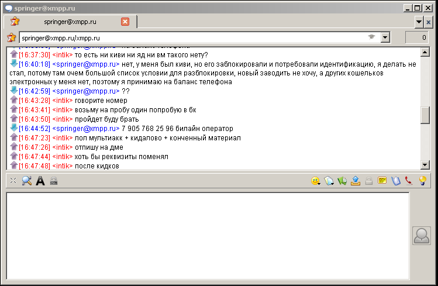Toggle the gray padlock encryption icon
The height and width of the screenshot is (286, 438).
click(369, 181)
